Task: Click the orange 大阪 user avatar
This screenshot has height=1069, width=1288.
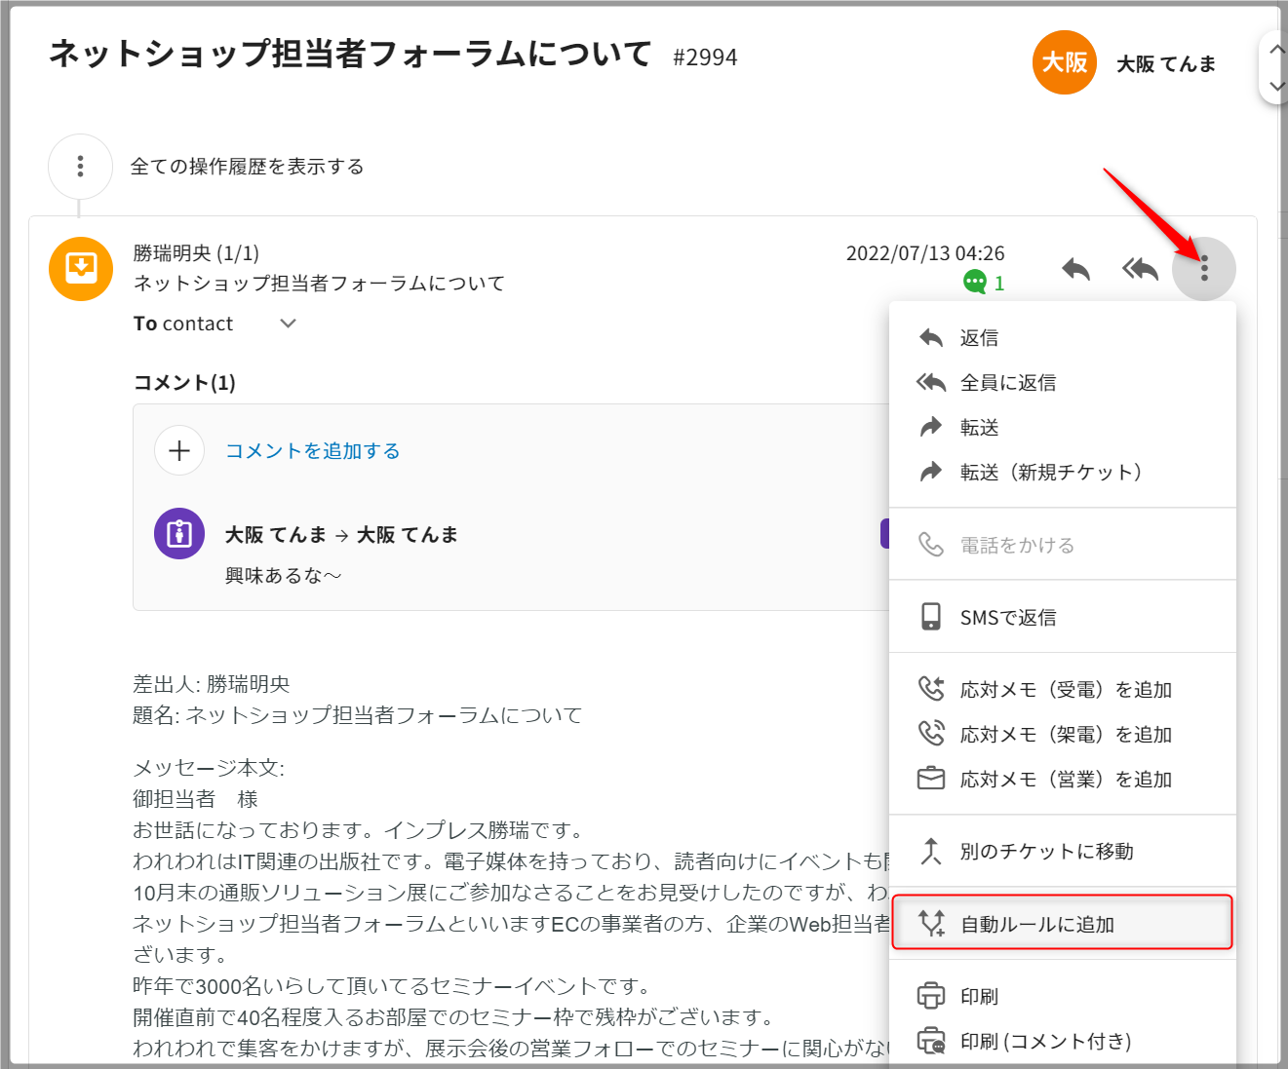Action: point(1065,62)
